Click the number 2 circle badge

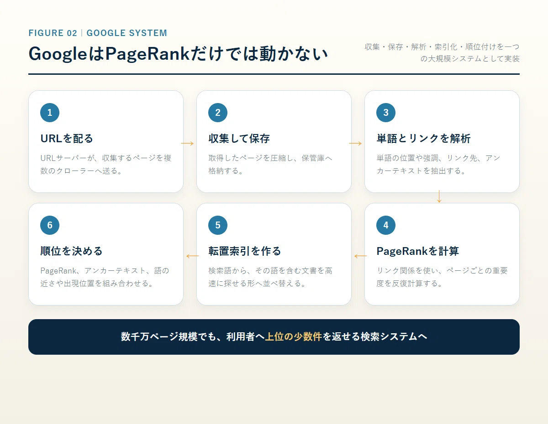(218, 113)
